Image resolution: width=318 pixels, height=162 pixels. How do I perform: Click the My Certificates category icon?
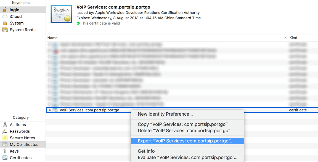(5, 145)
